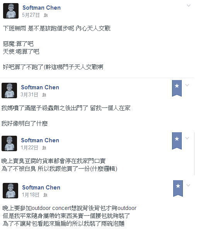Viewport: 208px width, 232px height.
Task: Click the 3月31日 timestamp link
Action: (29, 95)
